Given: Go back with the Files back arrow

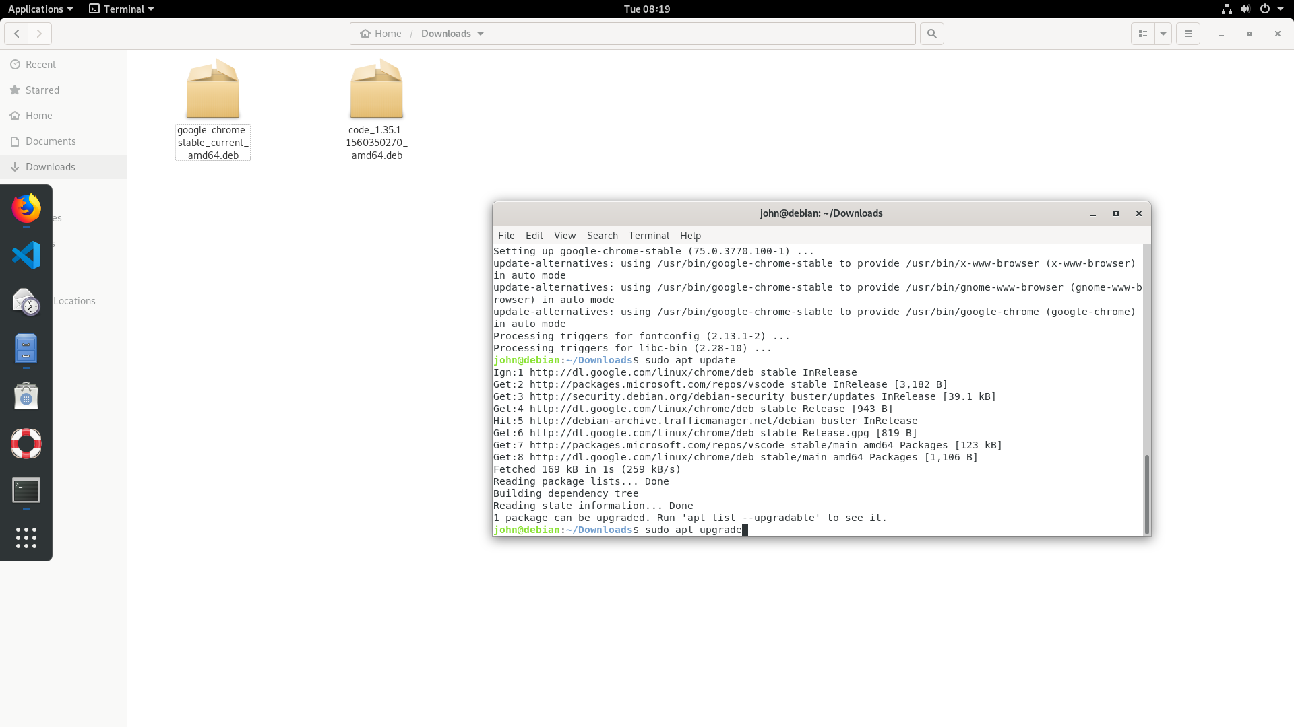Looking at the screenshot, I should [x=17, y=34].
